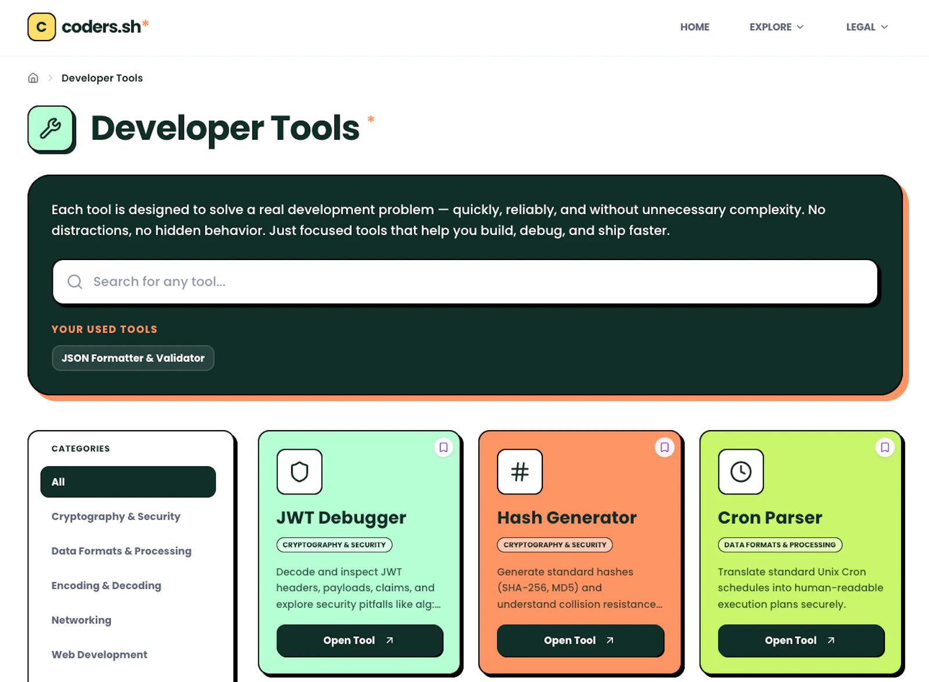929x682 pixels.
Task: Click the search magnifier icon
Action: [x=75, y=282]
